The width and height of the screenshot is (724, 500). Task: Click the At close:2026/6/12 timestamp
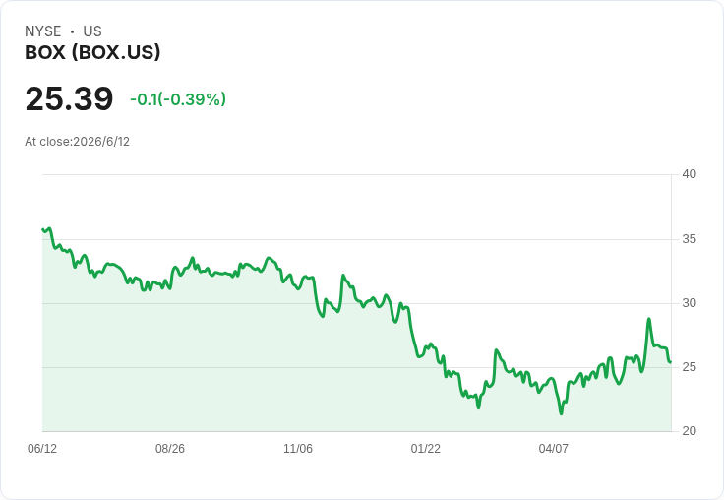click(x=77, y=142)
